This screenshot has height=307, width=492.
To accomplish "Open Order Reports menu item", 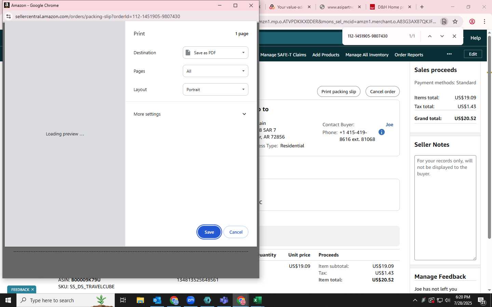I will (409, 55).
